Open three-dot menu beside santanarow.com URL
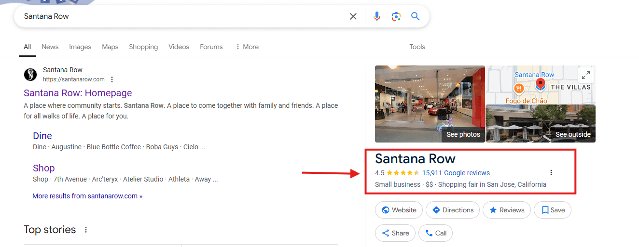The height and width of the screenshot is (247, 639). (x=112, y=79)
